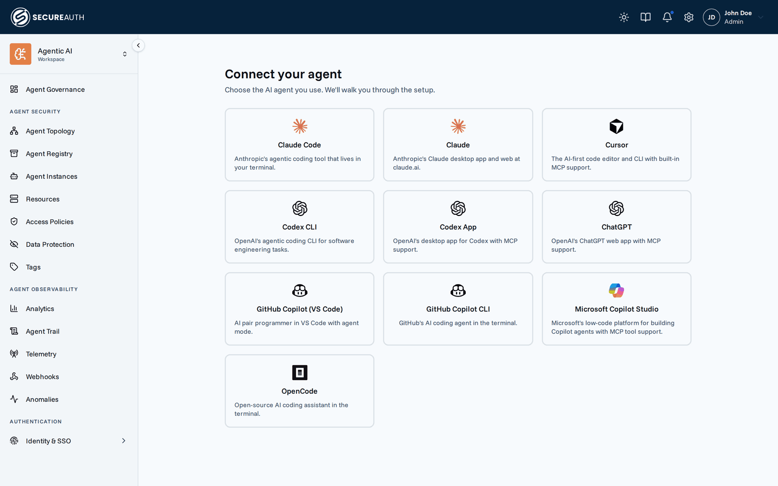Click the Agent Instances icon

(x=14, y=176)
